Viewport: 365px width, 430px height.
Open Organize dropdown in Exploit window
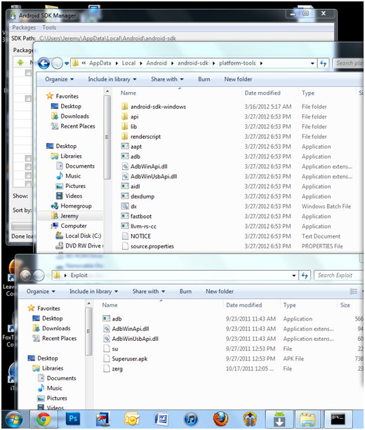pos(41,292)
